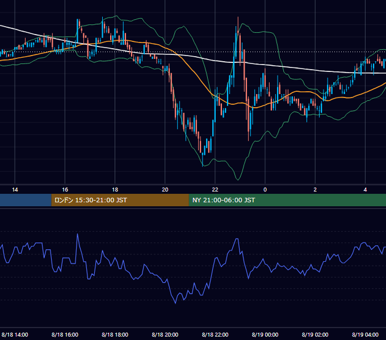Click the ロンドン 15:30-21:00 JST session bar
The height and width of the screenshot is (340, 386).
tap(120, 200)
